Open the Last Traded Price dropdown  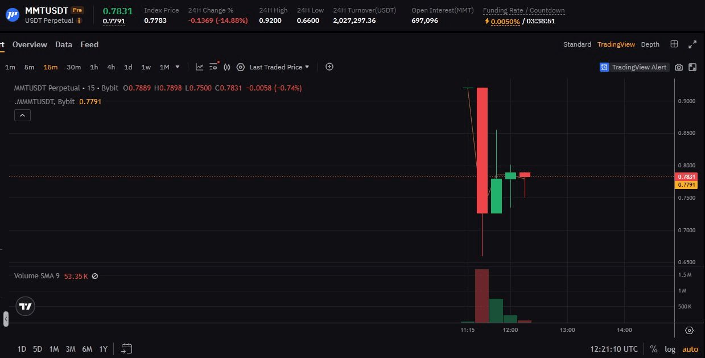point(279,67)
